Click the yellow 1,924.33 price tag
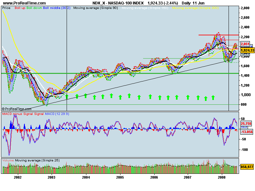Viewport: 255px width, 191px height. (x=247, y=50)
